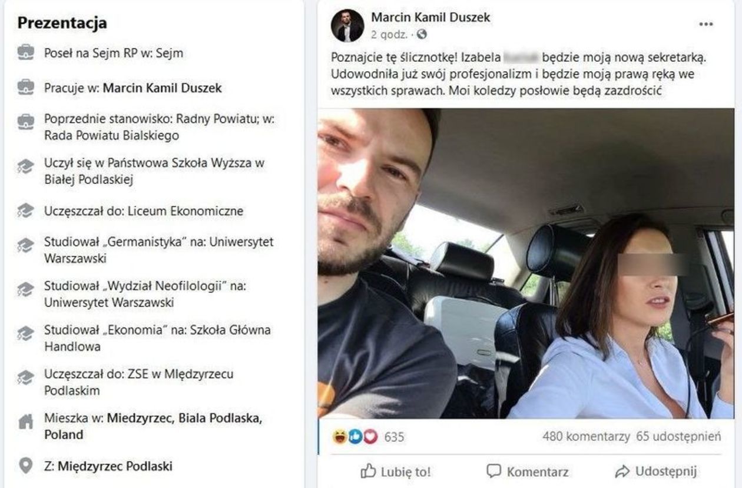Click the 2 godz. post timestamp
The height and width of the screenshot is (488, 742).
click(x=389, y=35)
